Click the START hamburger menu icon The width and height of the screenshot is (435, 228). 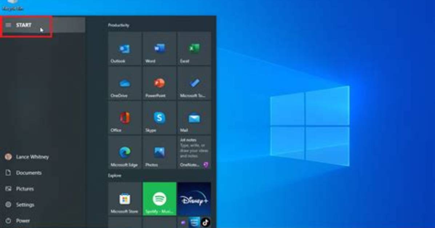point(8,25)
